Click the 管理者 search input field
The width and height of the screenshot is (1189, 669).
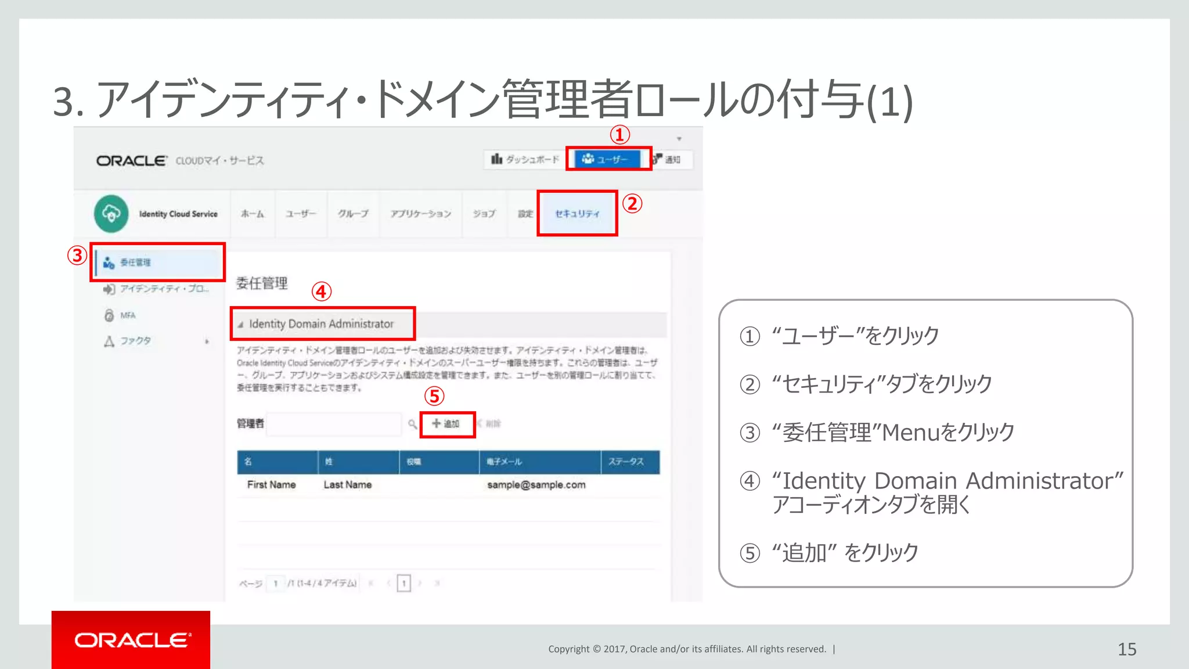pyautogui.click(x=334, y=424)
